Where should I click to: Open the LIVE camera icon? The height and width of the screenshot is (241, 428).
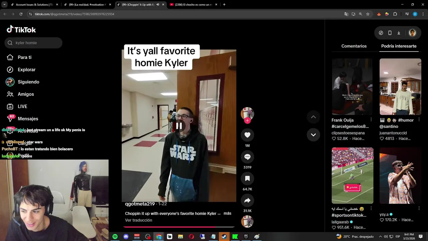(10, 106)
